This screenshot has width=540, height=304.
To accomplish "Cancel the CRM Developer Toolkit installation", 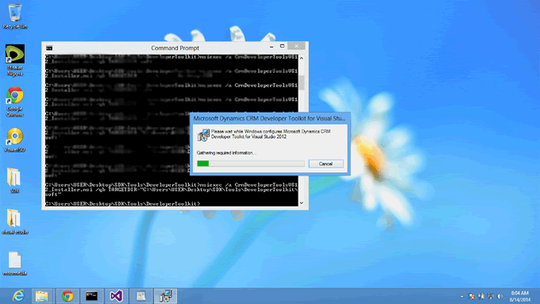I will (326, 164).
